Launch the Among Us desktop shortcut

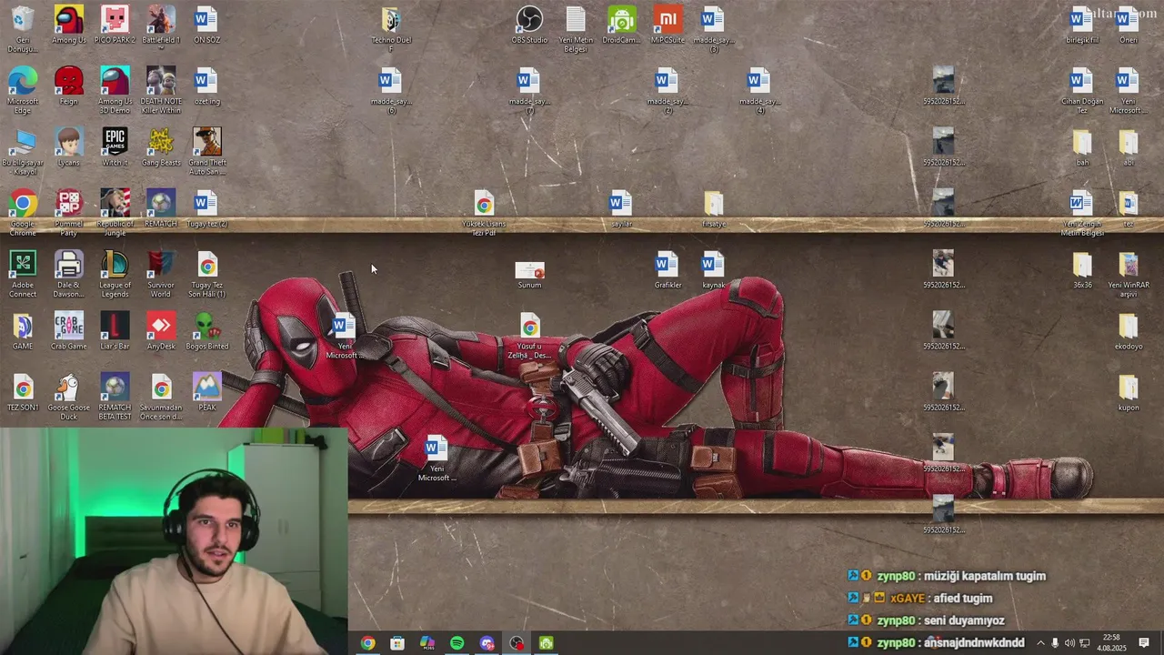coord(69,25)
